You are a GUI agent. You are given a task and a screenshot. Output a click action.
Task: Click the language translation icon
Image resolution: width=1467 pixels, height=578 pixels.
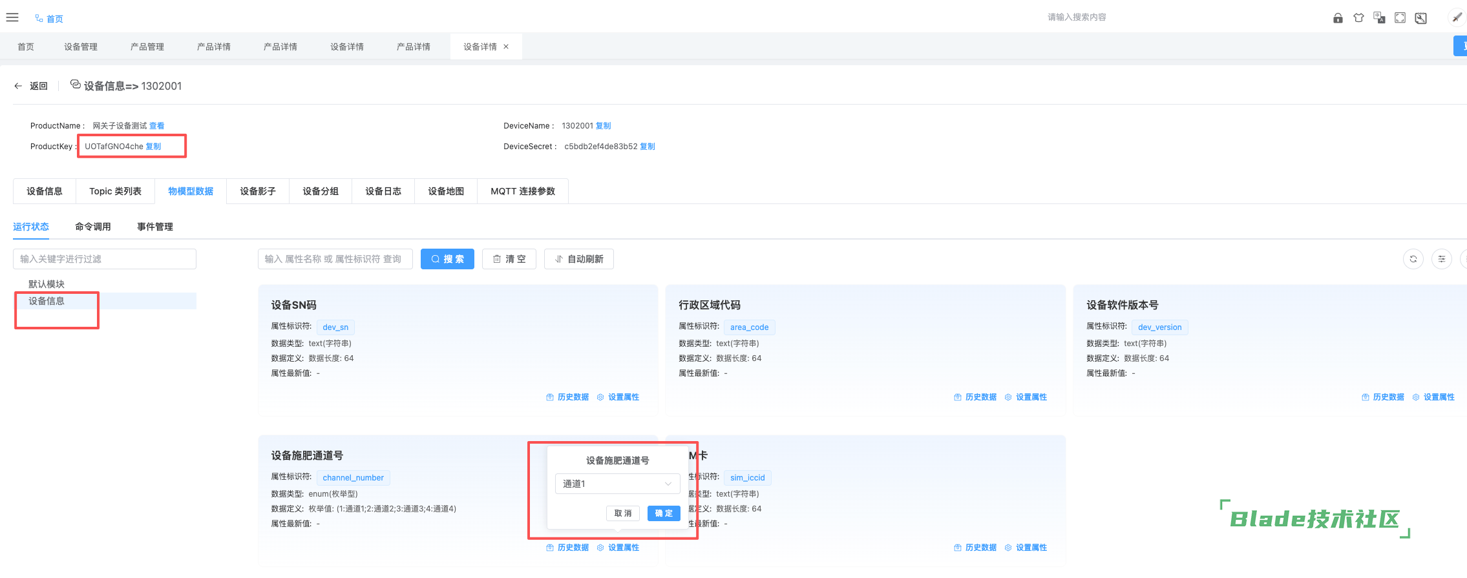click(x=1379, y=18)
